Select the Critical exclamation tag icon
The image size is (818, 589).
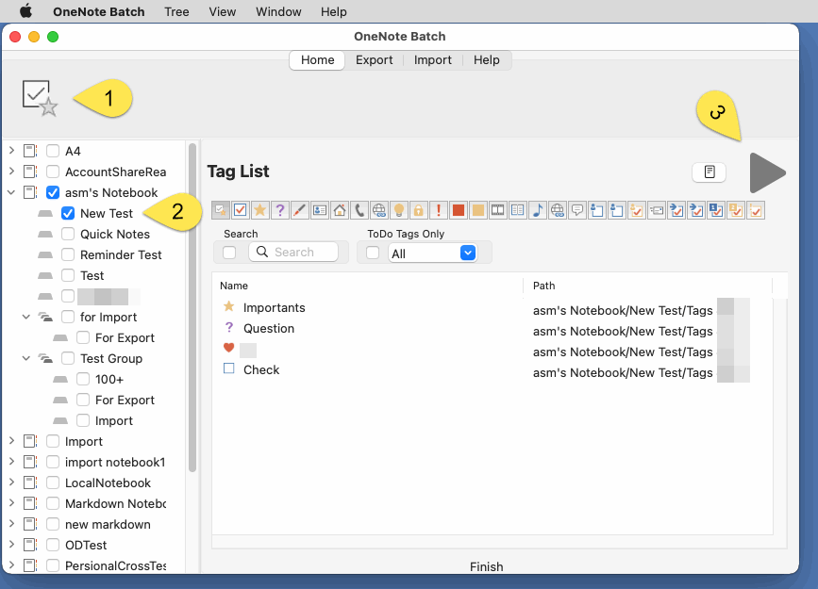pos(439,210)
